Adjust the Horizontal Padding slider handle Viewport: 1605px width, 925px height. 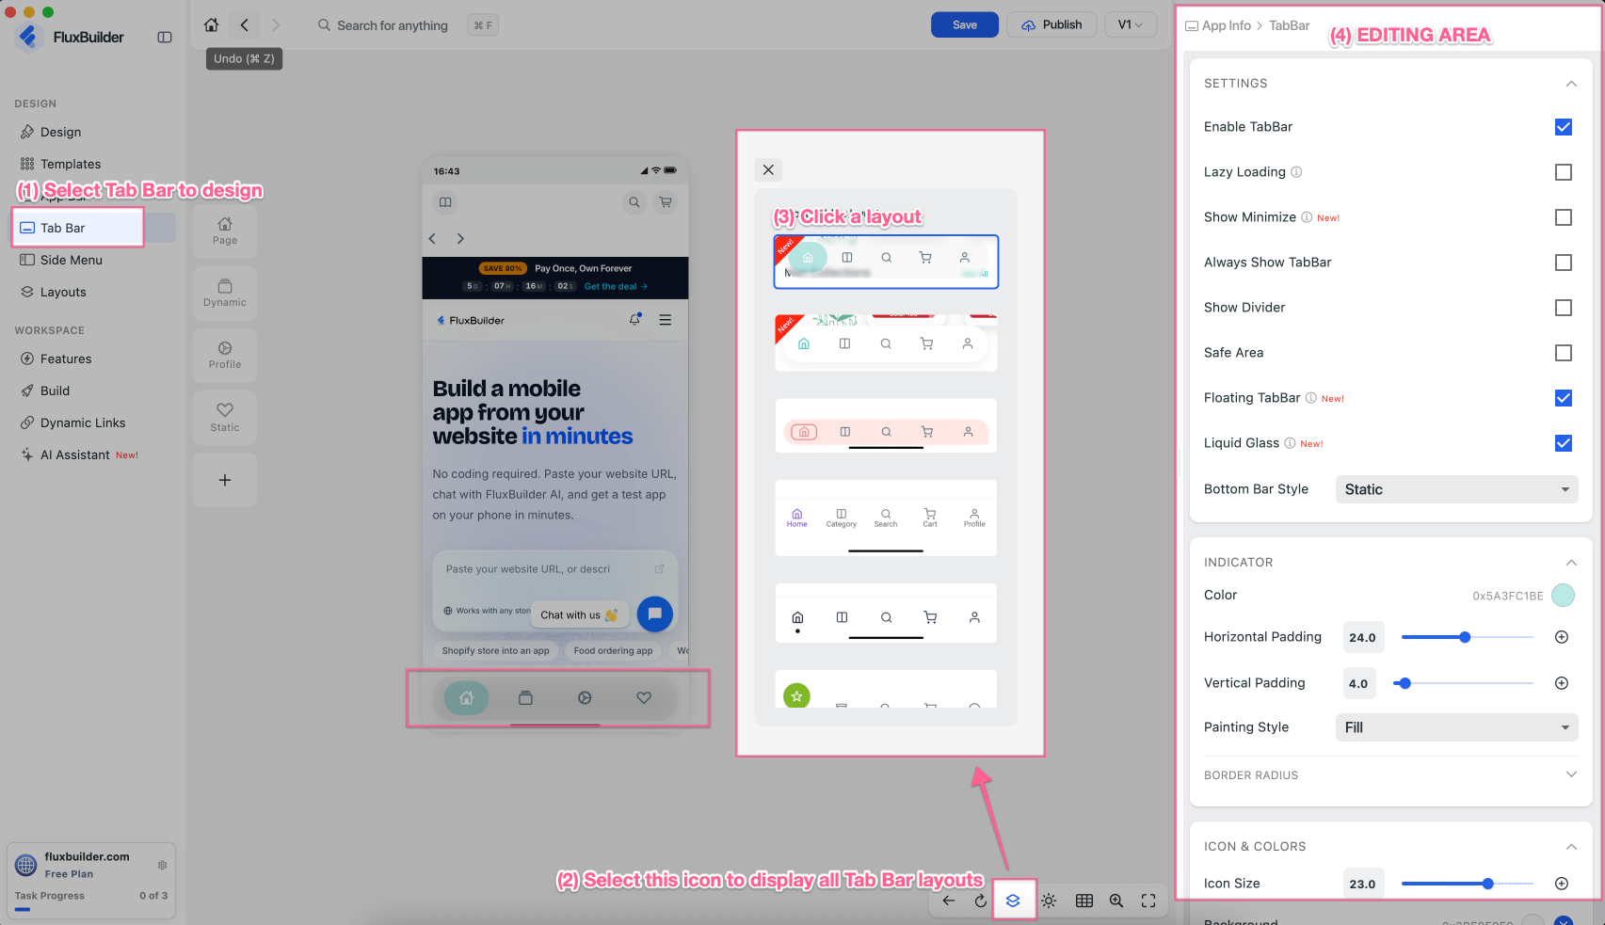(x=1465, y=637)
